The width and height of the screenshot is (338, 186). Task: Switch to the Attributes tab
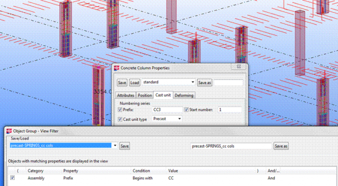click(x=126, y=95)
